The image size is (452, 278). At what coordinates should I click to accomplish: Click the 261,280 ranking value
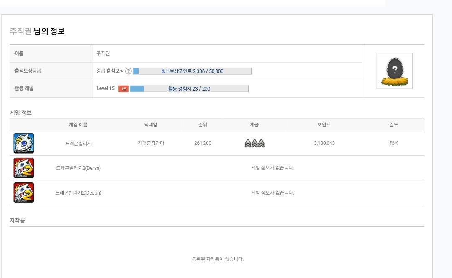click(x=203, y=143)
